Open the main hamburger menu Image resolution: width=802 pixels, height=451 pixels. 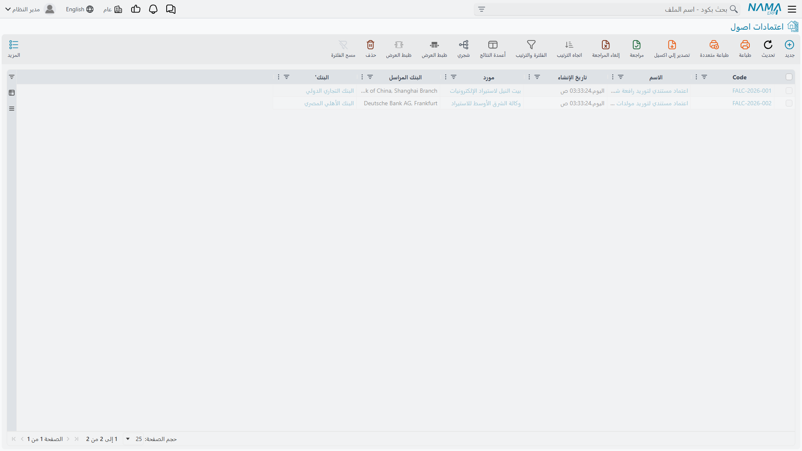point(792,9)
